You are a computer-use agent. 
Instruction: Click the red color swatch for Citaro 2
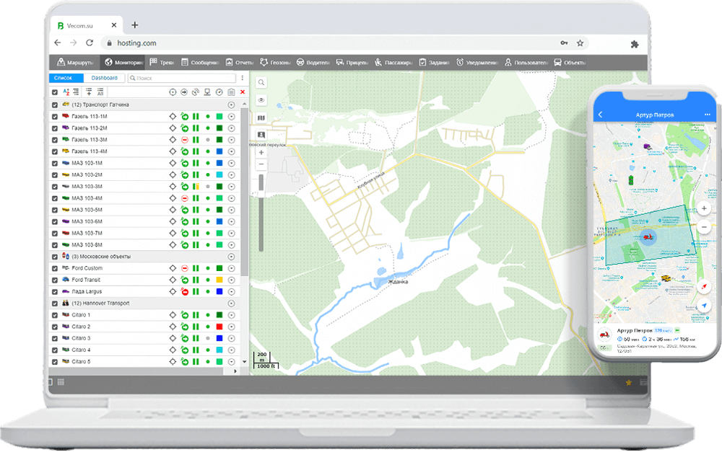(x=219, y=327)
